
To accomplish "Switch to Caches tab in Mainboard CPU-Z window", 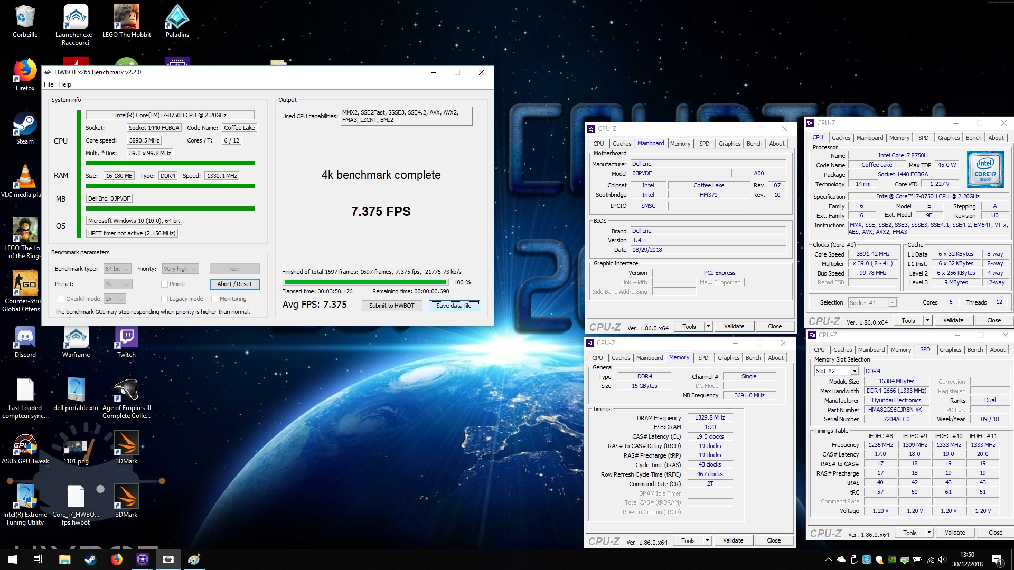I will pos(622,144).
